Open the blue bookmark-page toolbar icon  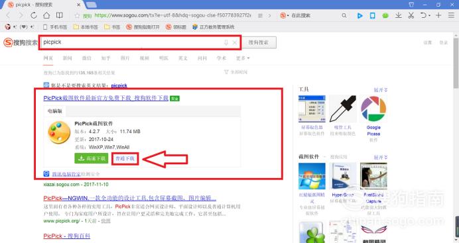[372, 15]
